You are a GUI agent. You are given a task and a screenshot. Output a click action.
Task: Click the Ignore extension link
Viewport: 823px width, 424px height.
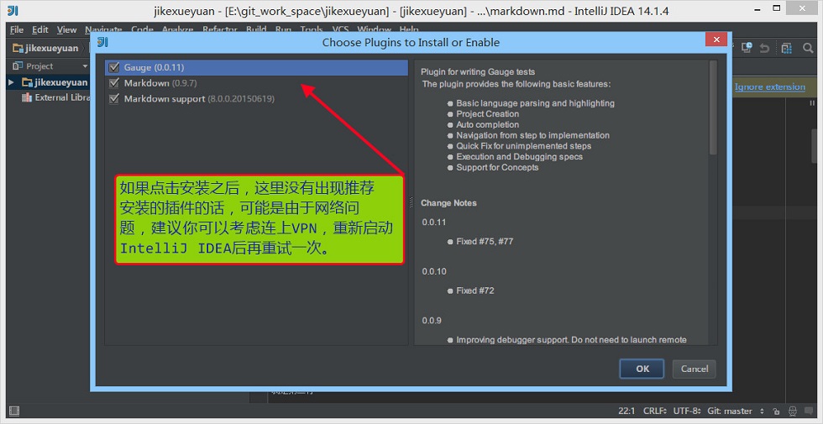pos(769,87)
